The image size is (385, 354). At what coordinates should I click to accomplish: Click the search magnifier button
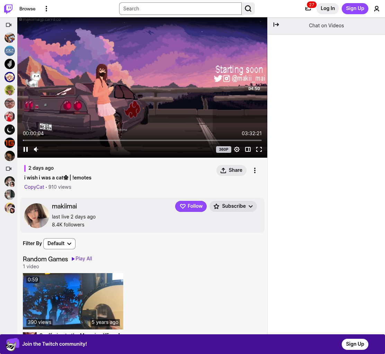[248, 9]
